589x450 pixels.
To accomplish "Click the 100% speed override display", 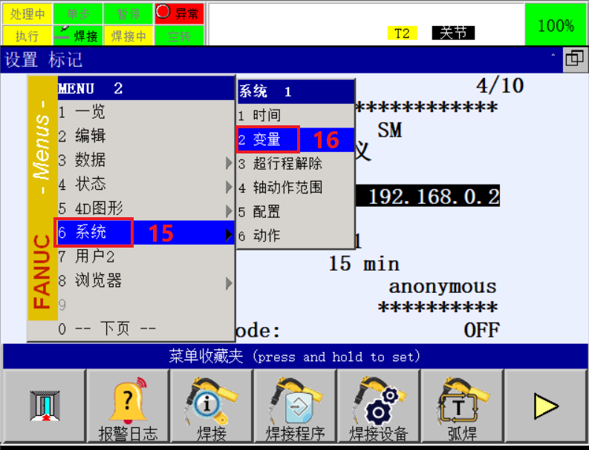I will pos(556,24).
